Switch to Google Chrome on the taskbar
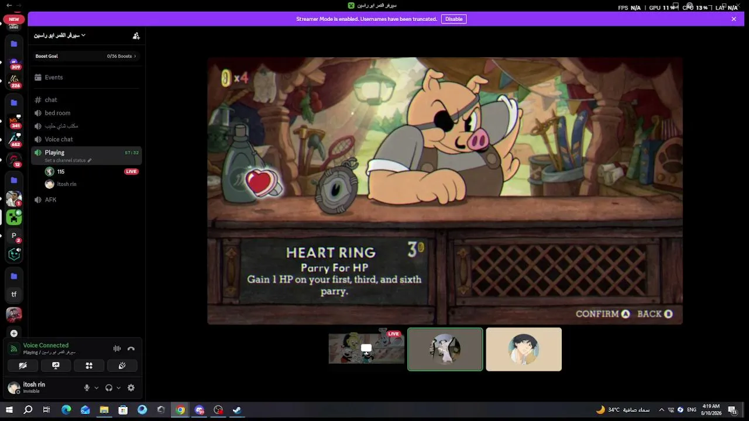The height and width of the screenshot is (421, 749). [x=180, y=410]
